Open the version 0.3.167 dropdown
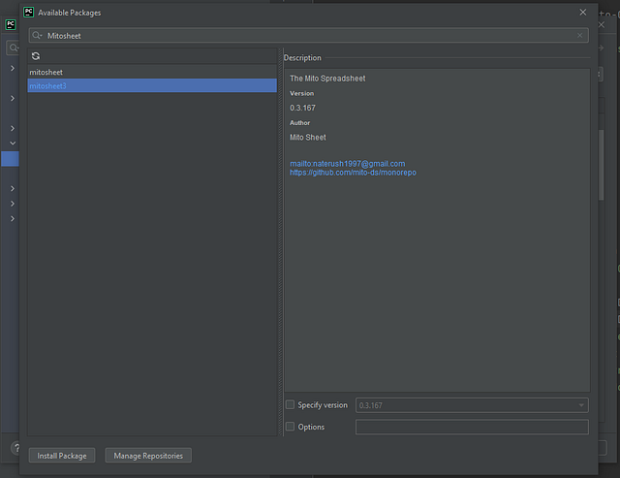The height and width of the screenshot is (478, 620). [472, 405]
